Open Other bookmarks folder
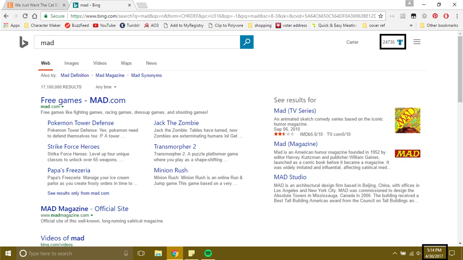This screenshot has width=463, height=260. pyautogui.click(x=439, y=25)
